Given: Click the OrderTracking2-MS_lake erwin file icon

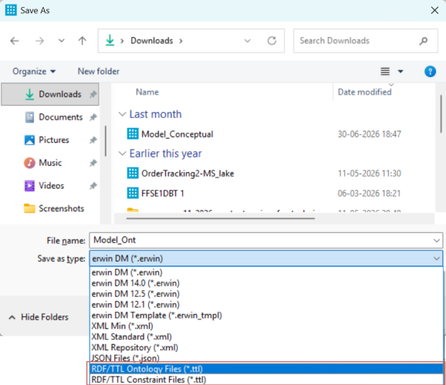Looking at the screenshot, I should coord(133,173).
